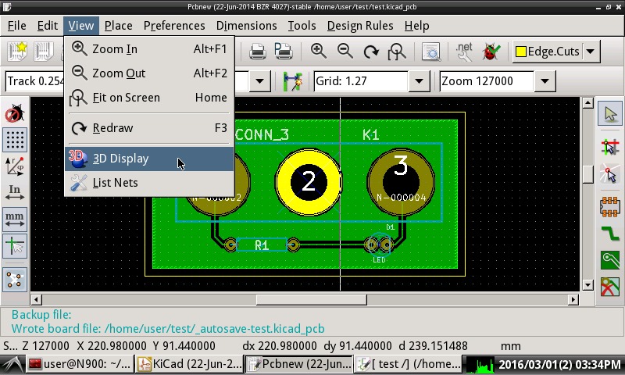Choose List Nets menu entry
Viewport: 625px width, 375px height.
click(149, 183)
